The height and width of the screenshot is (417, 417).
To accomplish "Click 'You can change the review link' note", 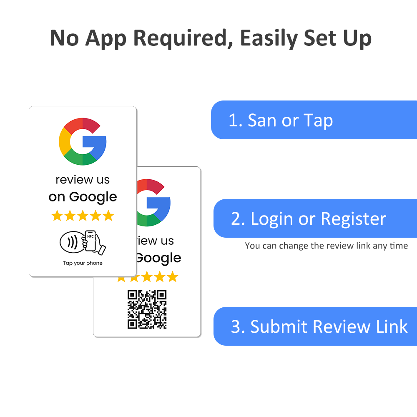I will [327, 246].
